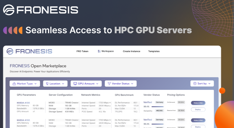
Task: Open the FRO Token menu item
Action: [82, 51]
